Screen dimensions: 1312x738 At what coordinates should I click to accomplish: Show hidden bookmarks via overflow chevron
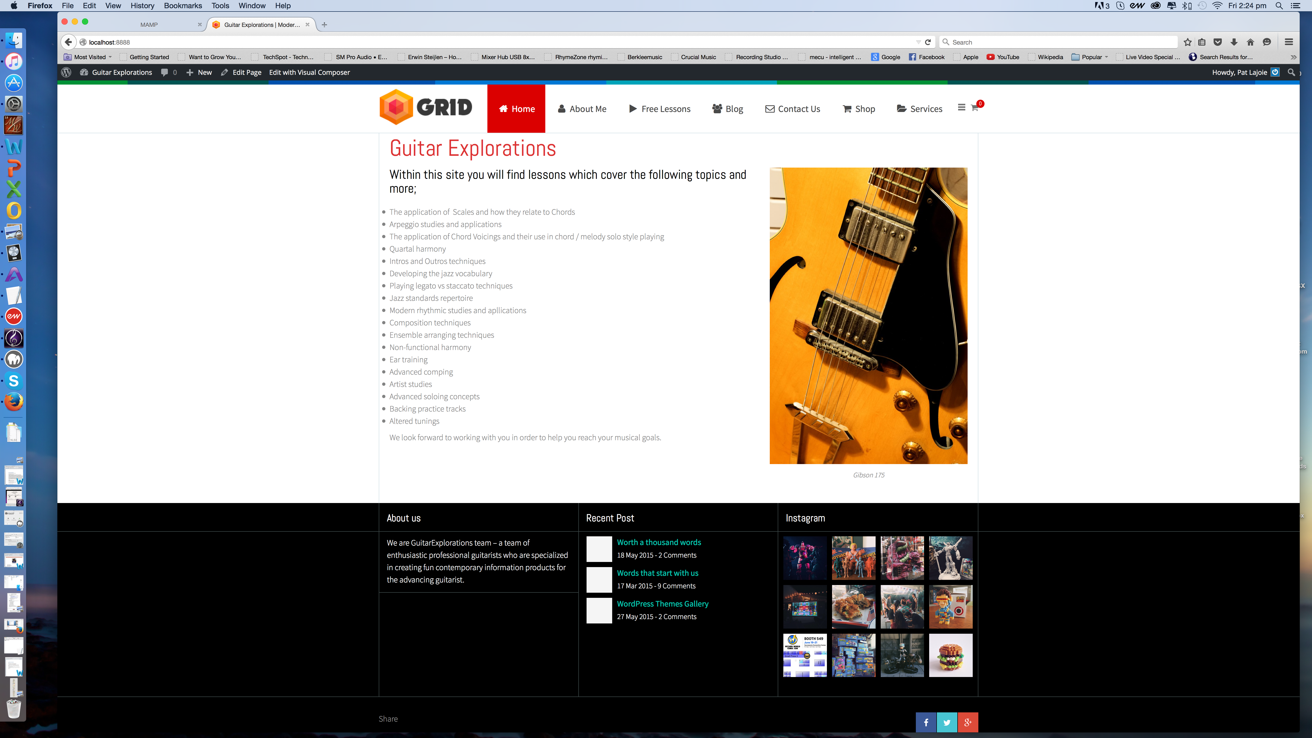pyautogui.click(x=1293, y=57)
